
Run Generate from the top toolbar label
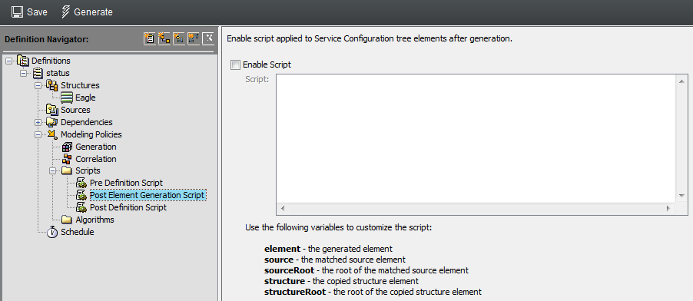[93, 12]
